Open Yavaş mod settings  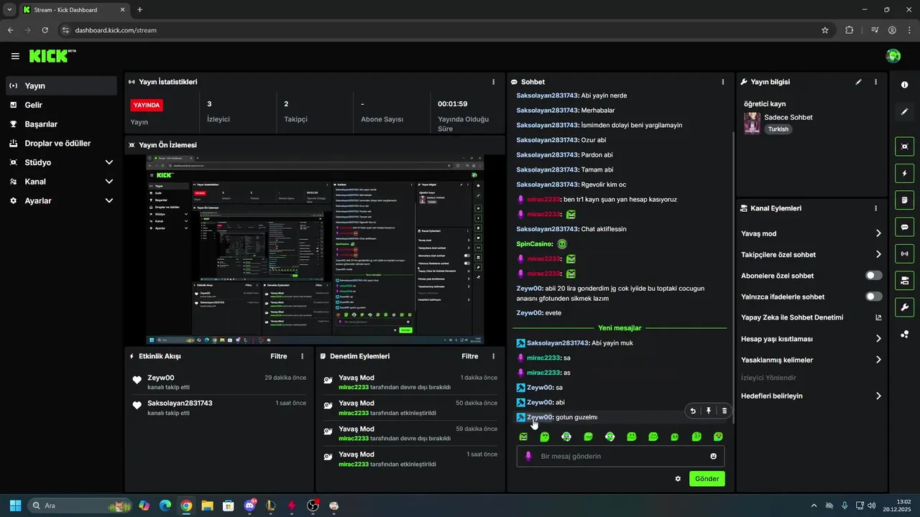click(811, 233)
